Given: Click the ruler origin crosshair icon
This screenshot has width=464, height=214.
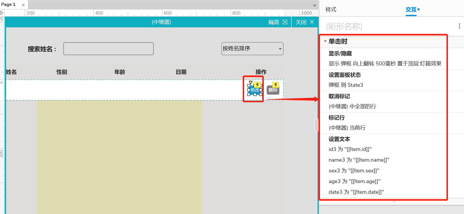Looking at the screenshot, I should pos(2,13).
